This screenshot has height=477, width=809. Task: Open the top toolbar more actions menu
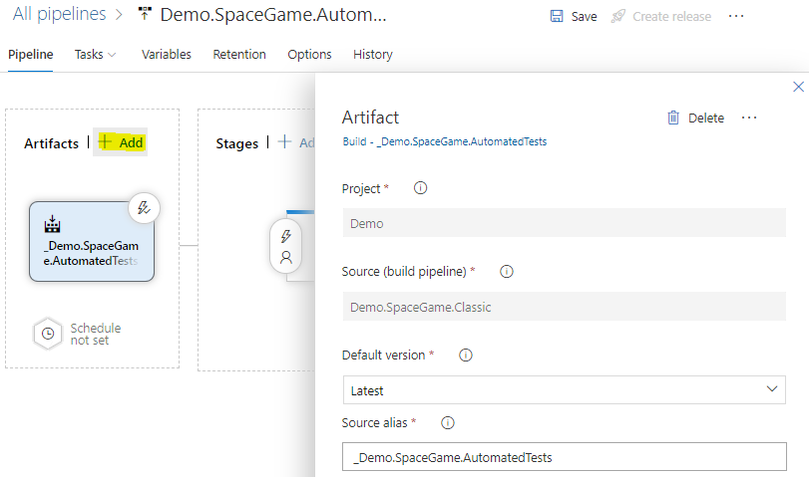(x=736, y=16)
